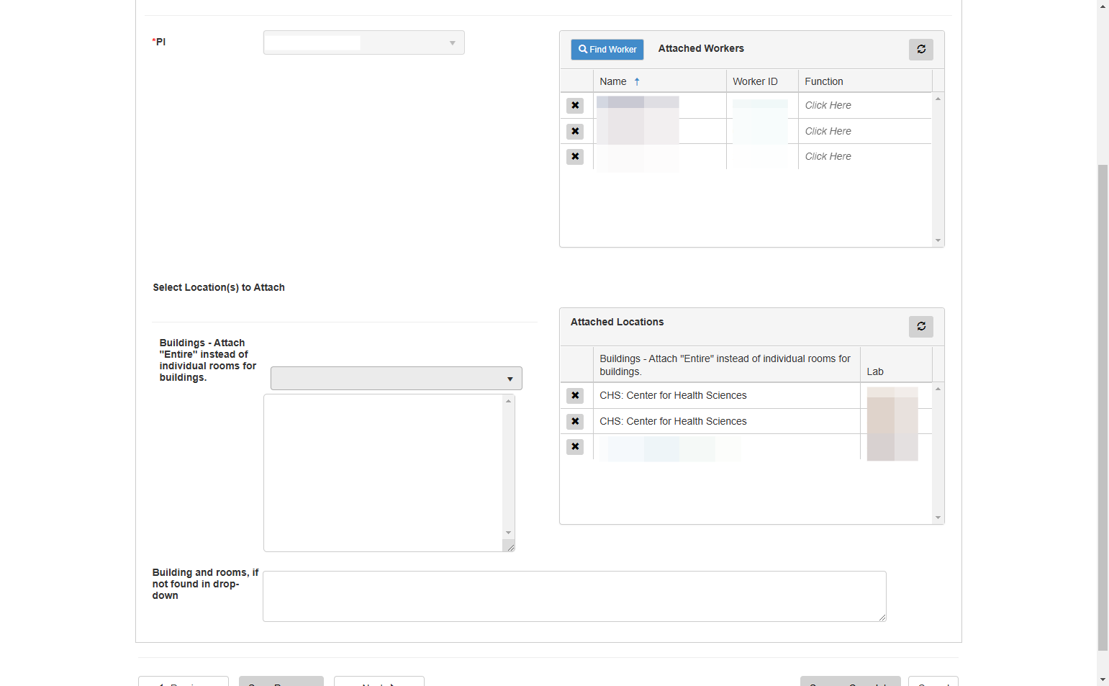Set Function for second worker via Click Here

pyautogui.click(x=828, y=131)
